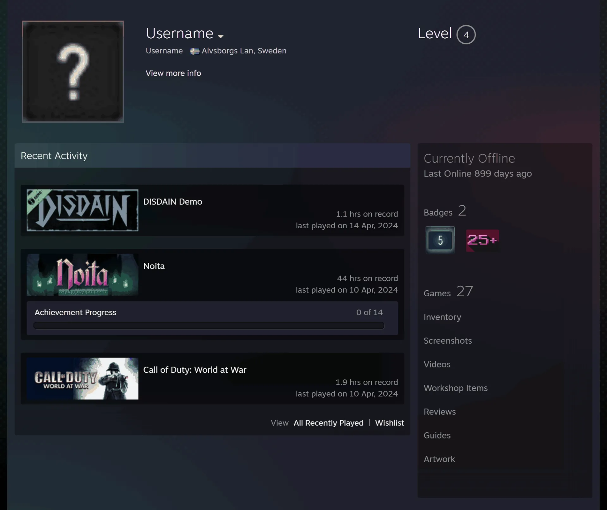Click the Noita game title

(x=154, y=266)
